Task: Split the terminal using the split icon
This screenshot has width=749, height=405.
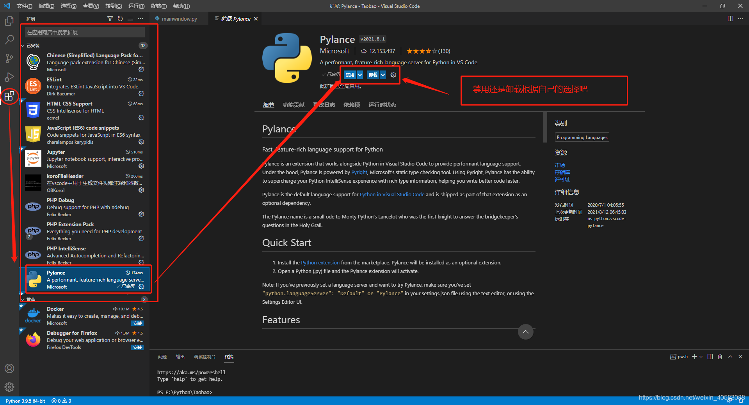Action: coord(710,356)
